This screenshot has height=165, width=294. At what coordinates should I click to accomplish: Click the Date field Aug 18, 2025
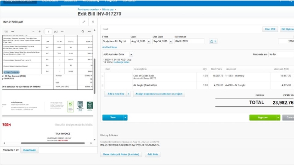139,41
